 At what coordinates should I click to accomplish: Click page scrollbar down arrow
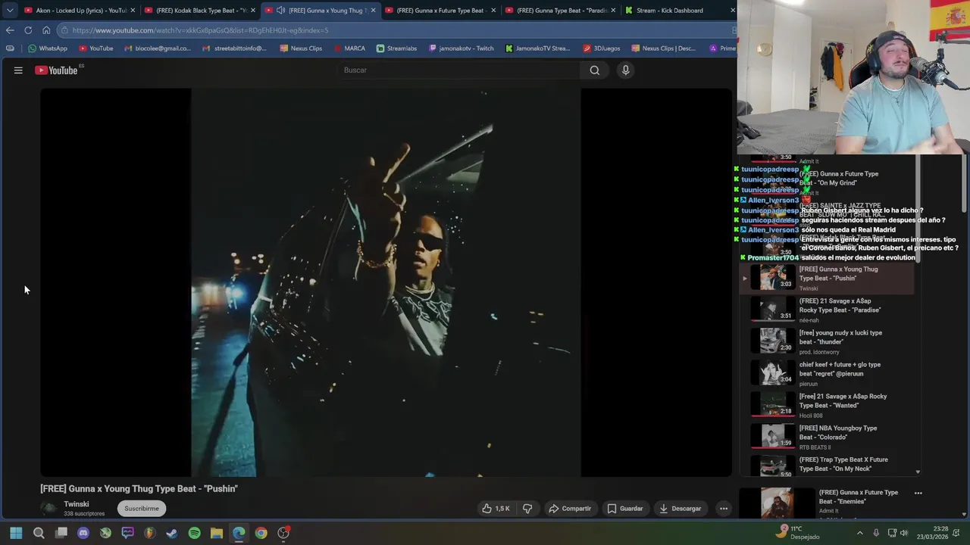pyautogui.click(x=965, y=514)
